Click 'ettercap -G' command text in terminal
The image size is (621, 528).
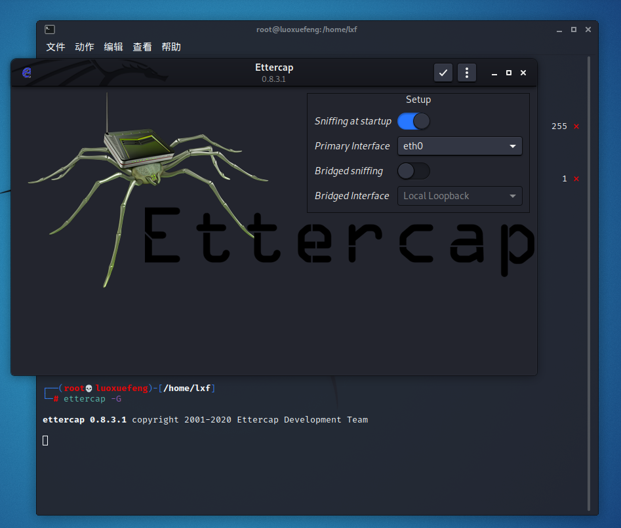click(92, 399)
